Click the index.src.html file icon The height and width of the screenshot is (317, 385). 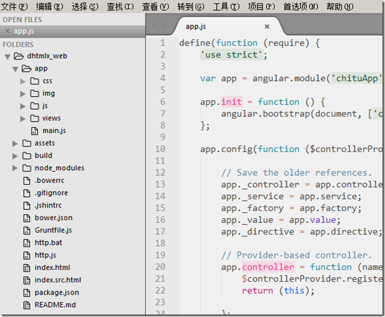27,280
